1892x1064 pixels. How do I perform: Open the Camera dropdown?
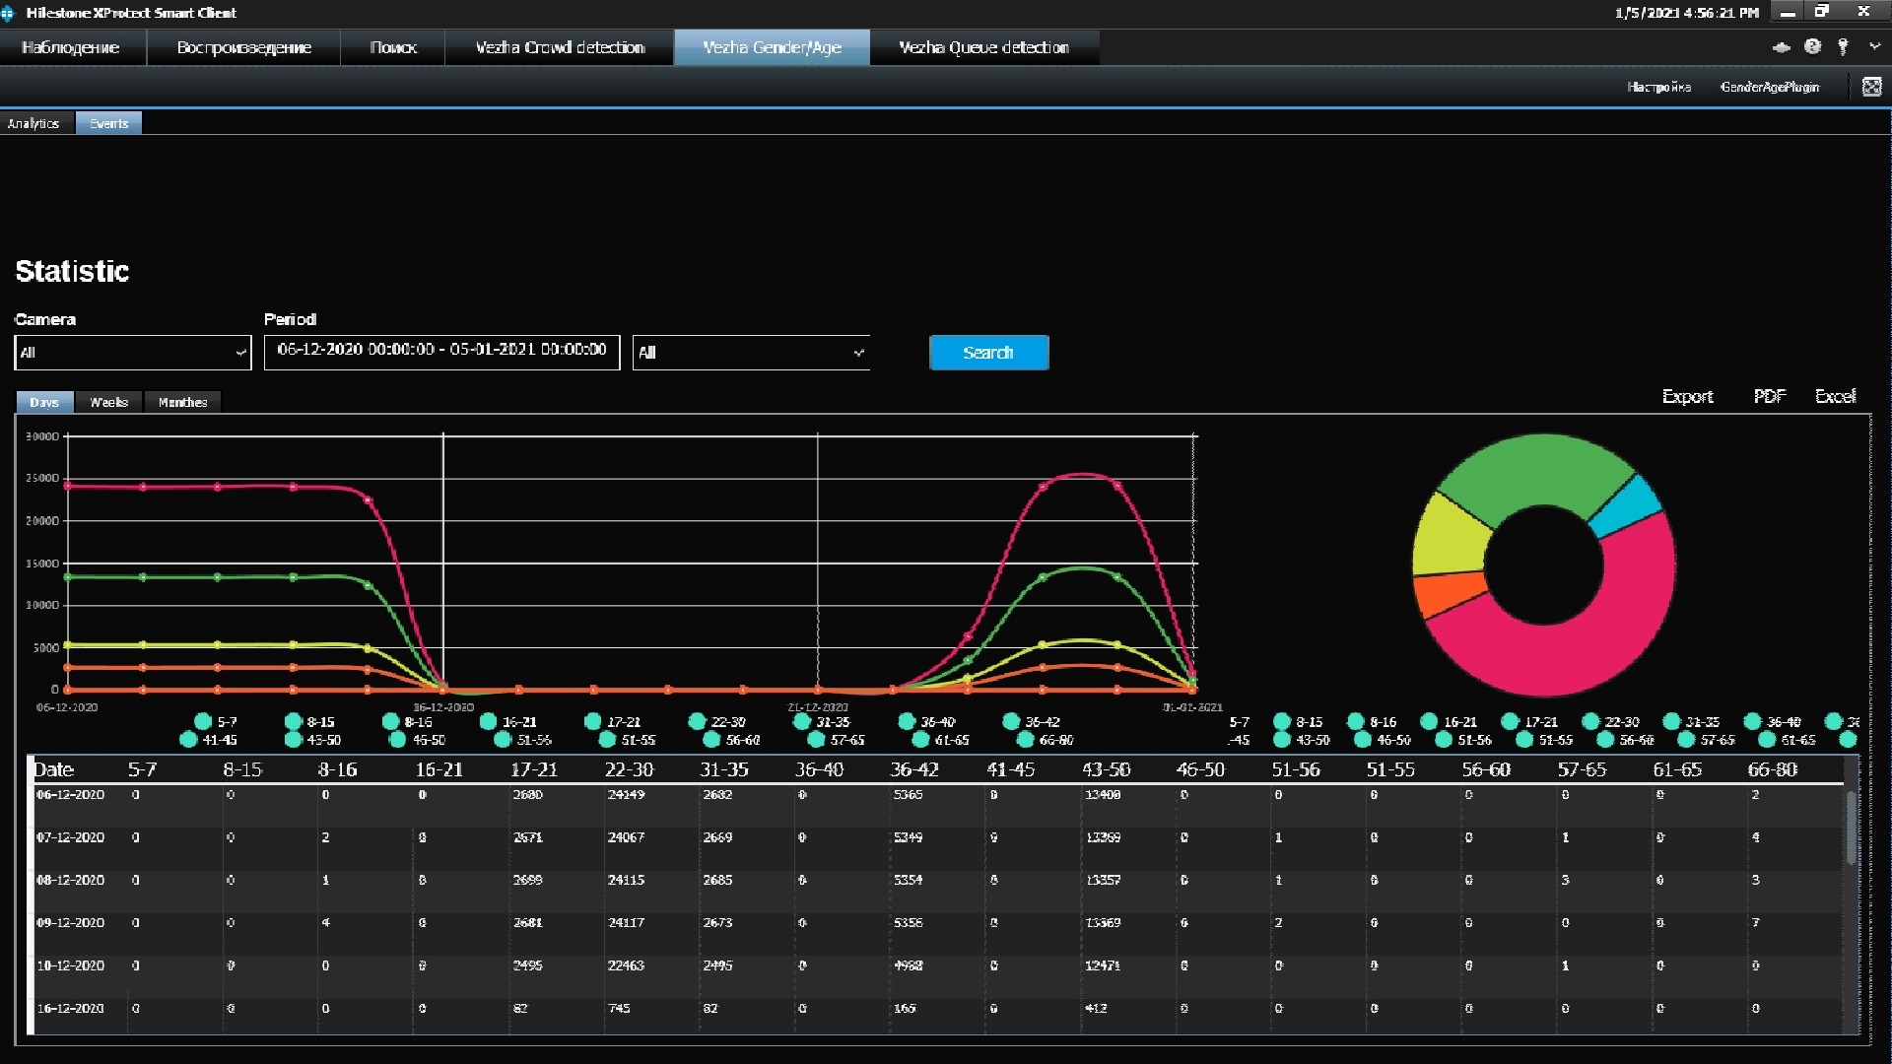tap(133, 353)
